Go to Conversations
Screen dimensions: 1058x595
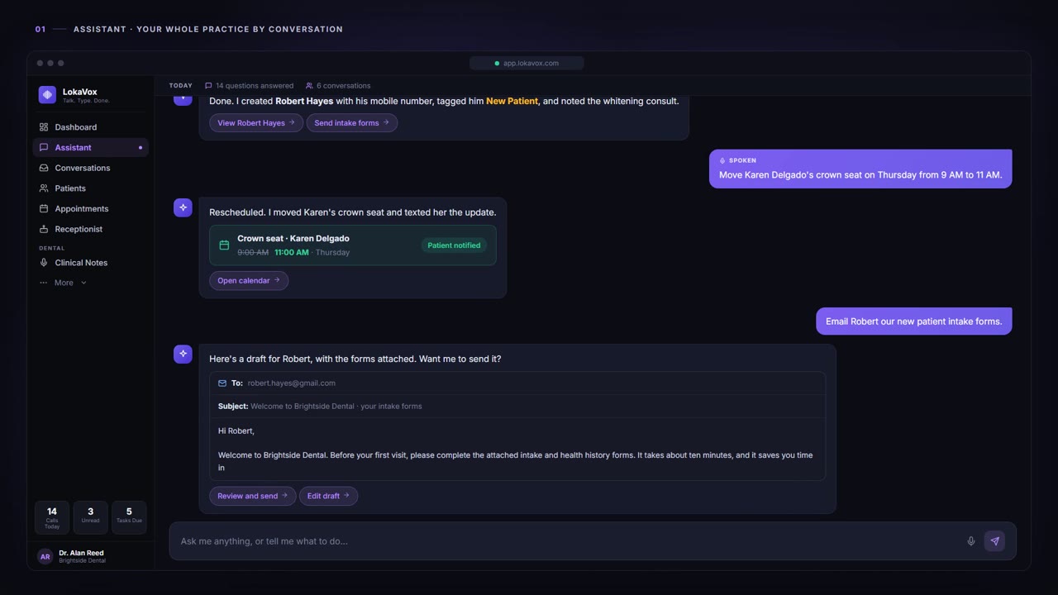click(91, 168)
